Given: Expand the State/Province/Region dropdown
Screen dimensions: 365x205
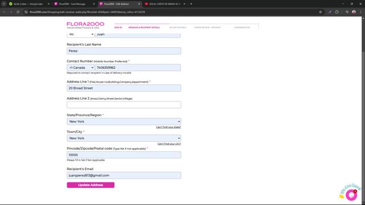Looking at the screenshot, I should pos(124,121).
